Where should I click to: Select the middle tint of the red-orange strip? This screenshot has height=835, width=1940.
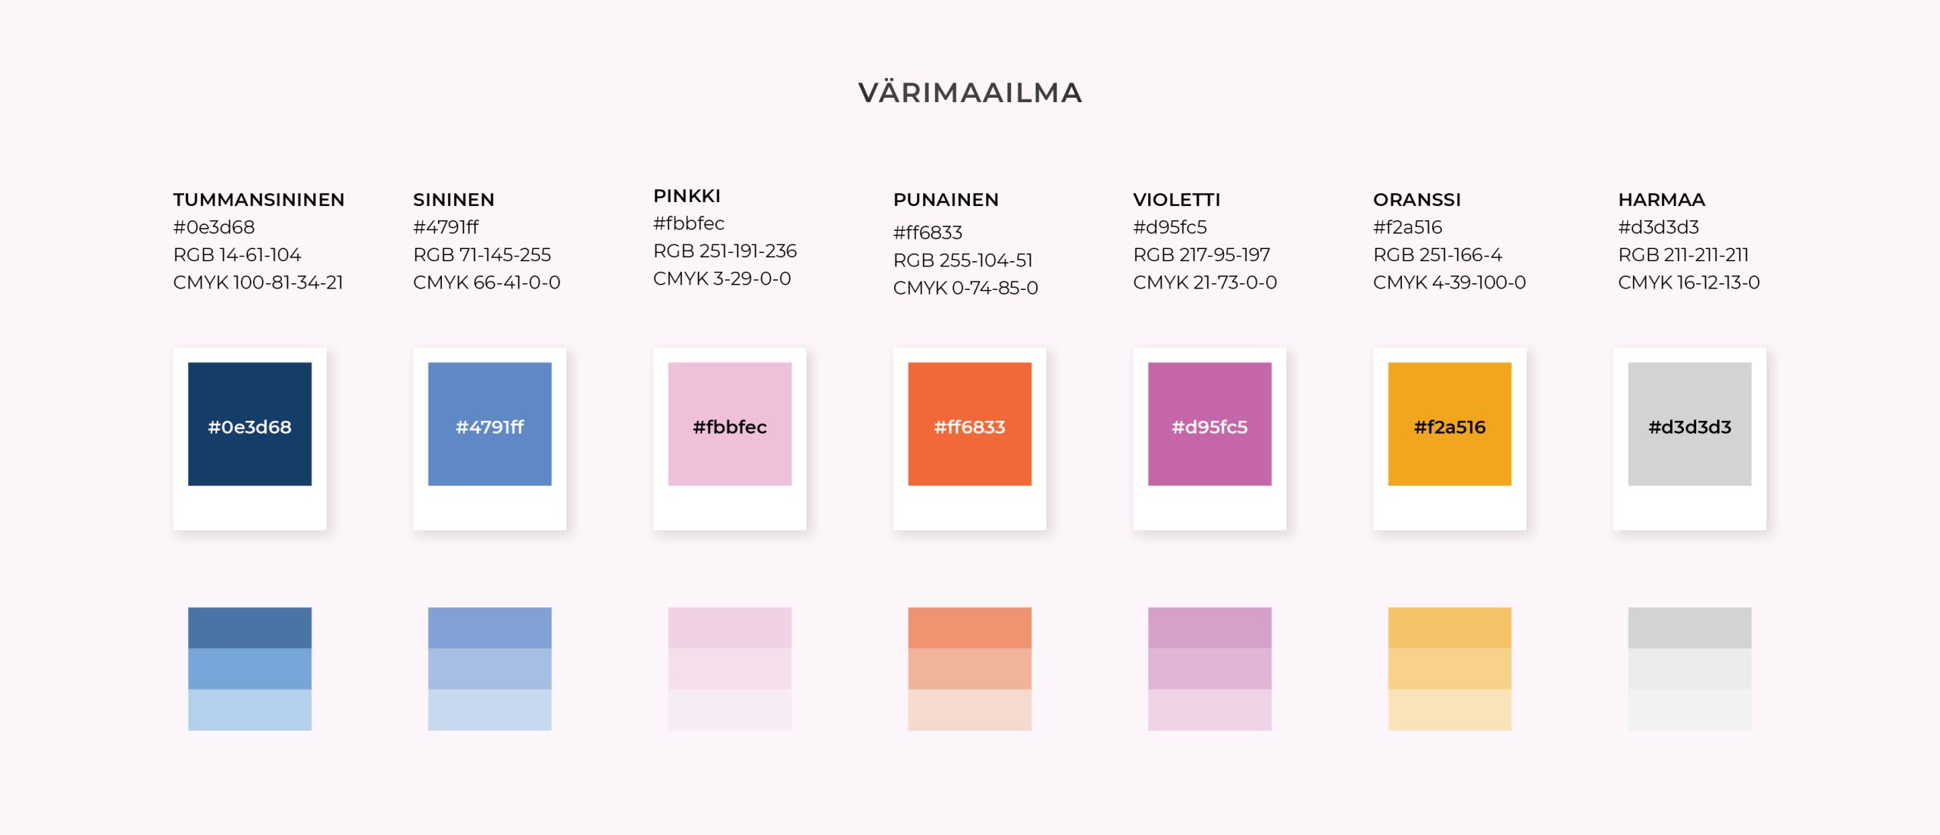[x=969, y=669]
